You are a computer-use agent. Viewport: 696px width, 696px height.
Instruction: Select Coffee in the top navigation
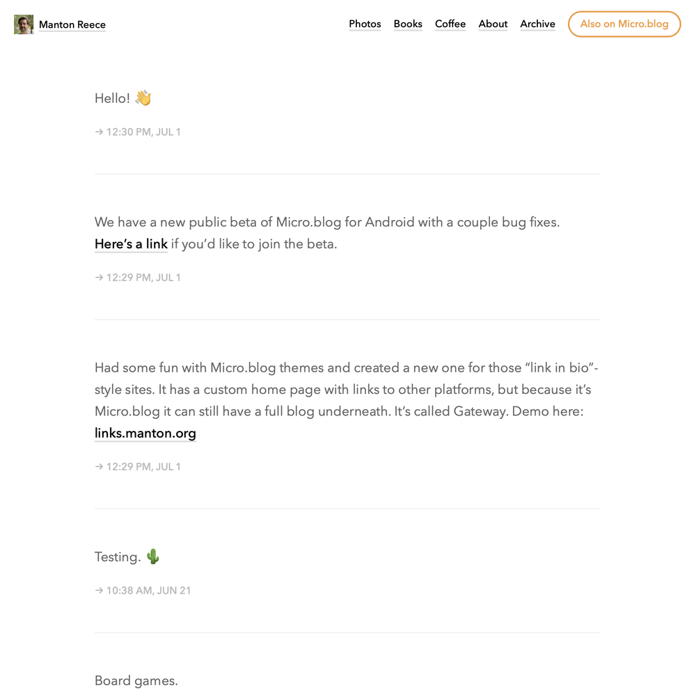point(450,24)
